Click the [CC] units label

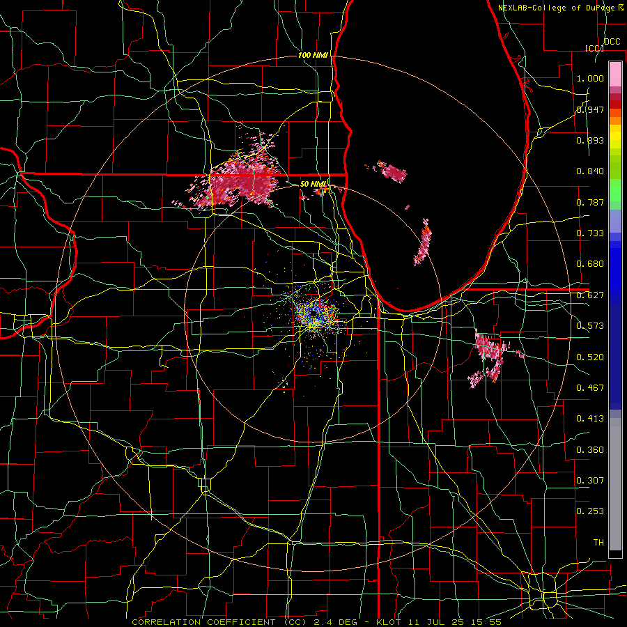tap(594, 48)
